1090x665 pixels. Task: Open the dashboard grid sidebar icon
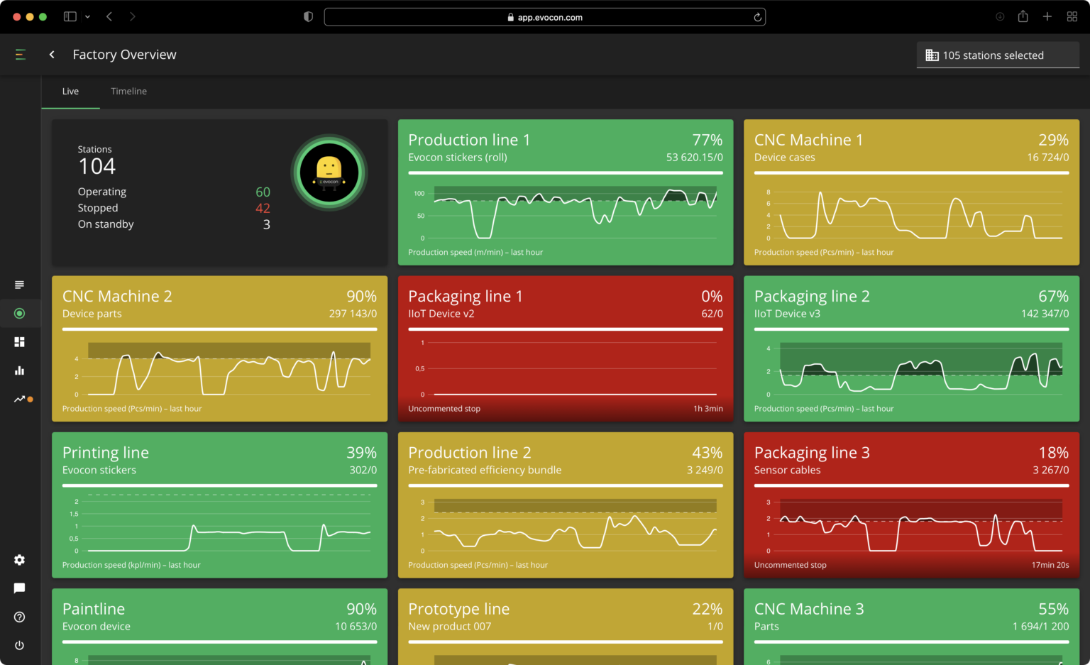tap(19, 342)
